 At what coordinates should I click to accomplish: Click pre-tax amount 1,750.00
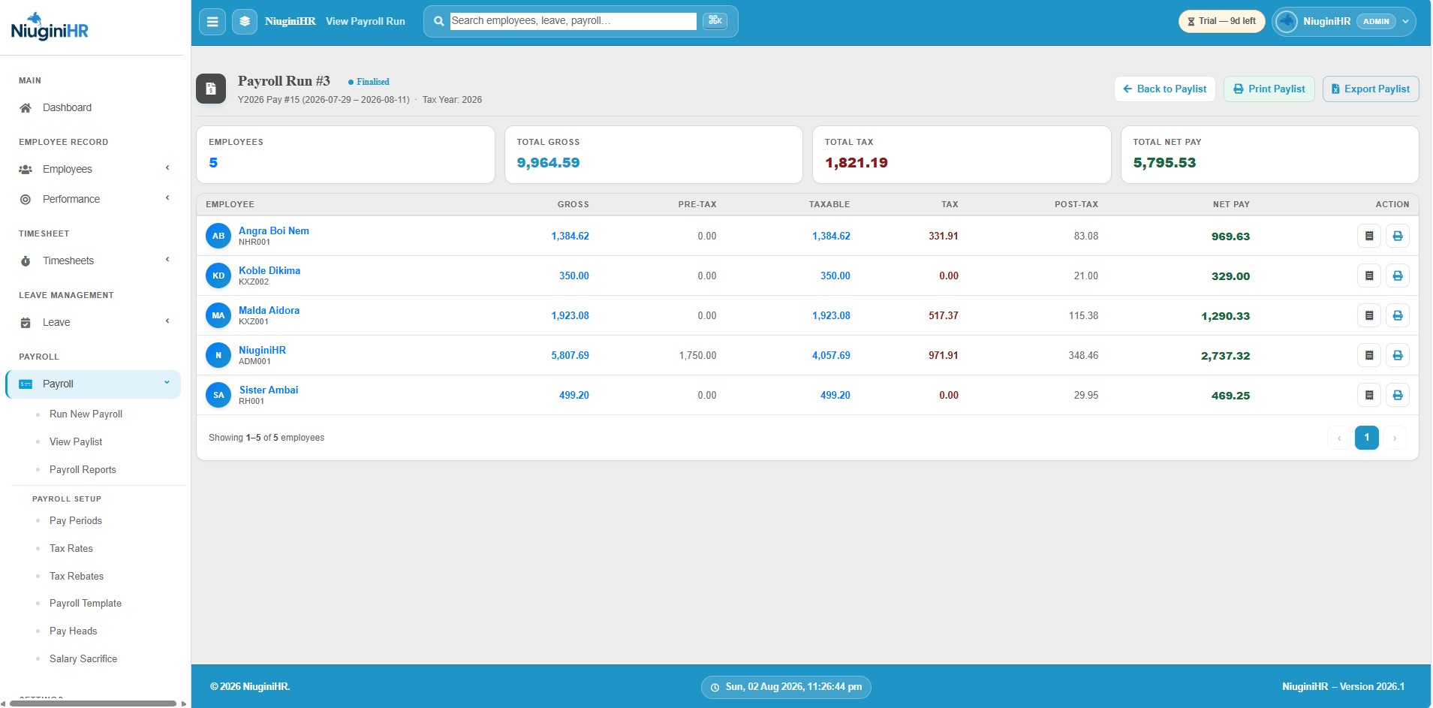[x=697, y=355]
